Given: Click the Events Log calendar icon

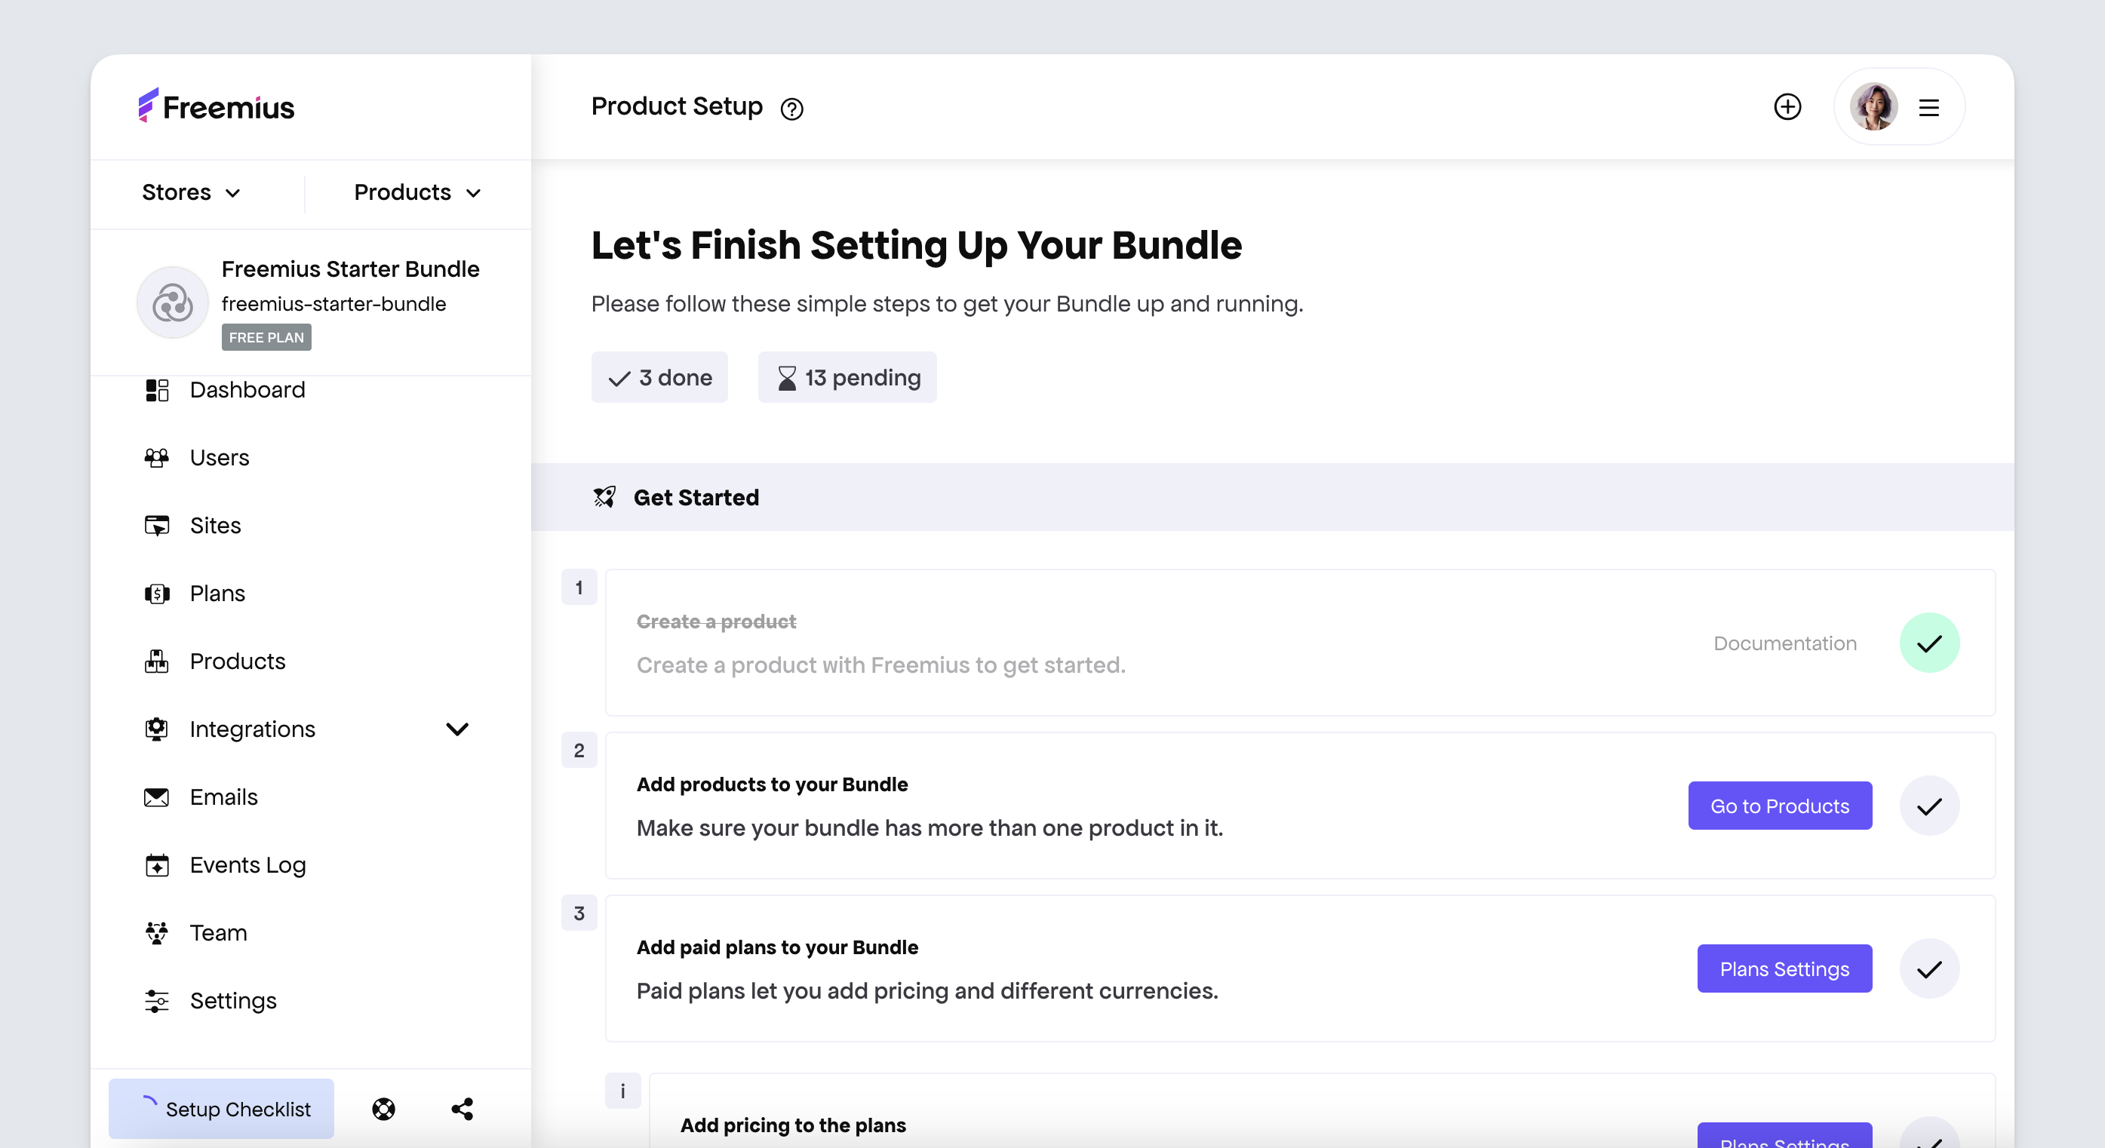Looking at the screenshot, I should point(157,865).
